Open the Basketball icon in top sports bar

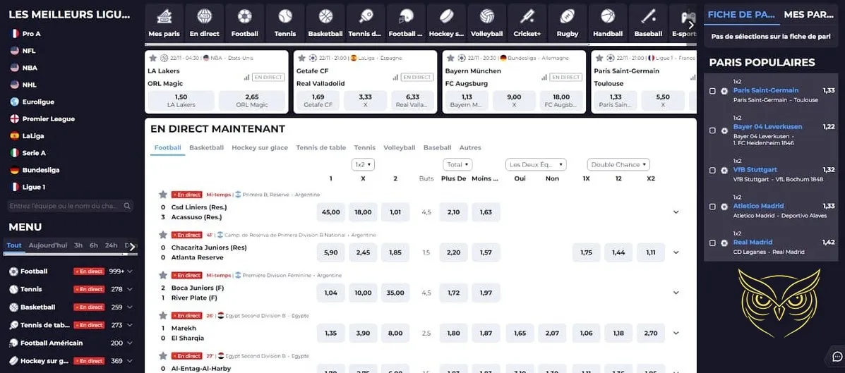[x=325, y=17]
